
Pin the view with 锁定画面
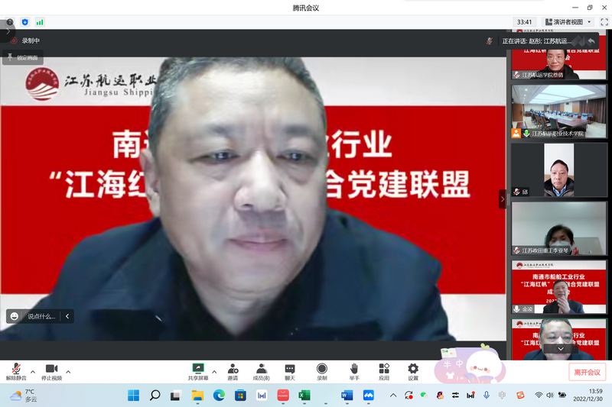(x=23, y=57)
